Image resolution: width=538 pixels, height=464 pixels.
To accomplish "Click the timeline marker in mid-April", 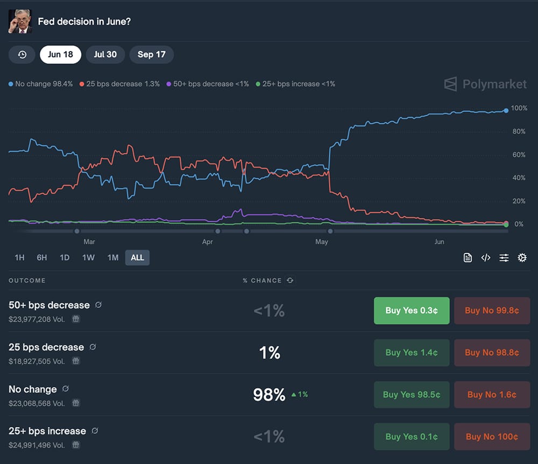I will coord(247,231).
